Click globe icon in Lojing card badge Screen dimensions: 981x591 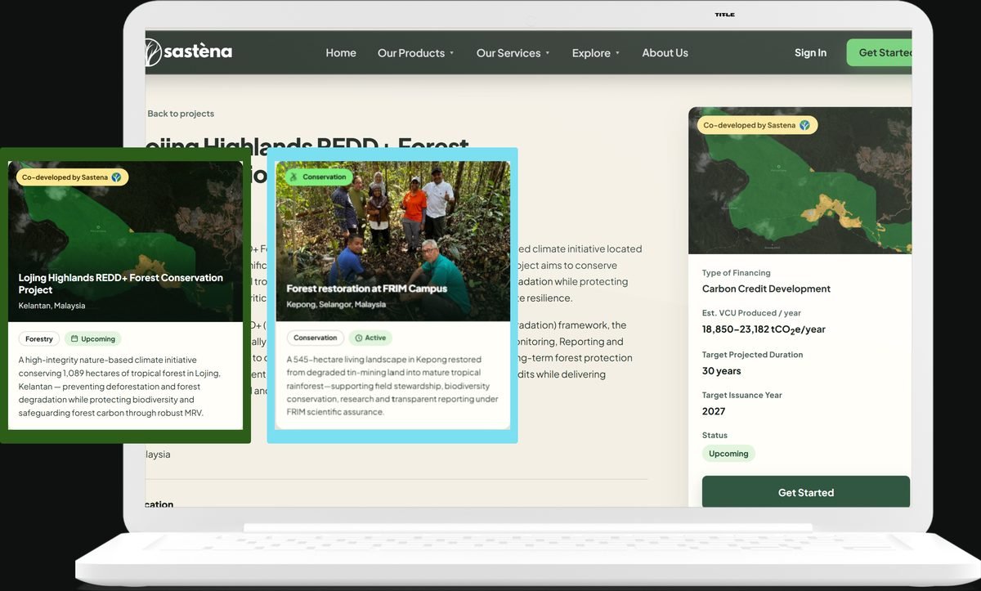click(x=116, y=177)
